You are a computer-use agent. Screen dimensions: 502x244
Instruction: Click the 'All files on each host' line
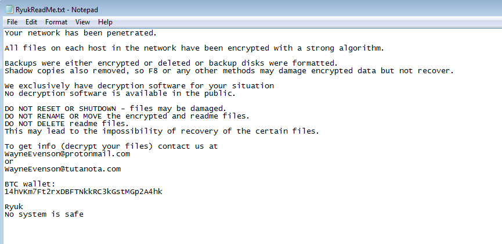tap(194, 48)
